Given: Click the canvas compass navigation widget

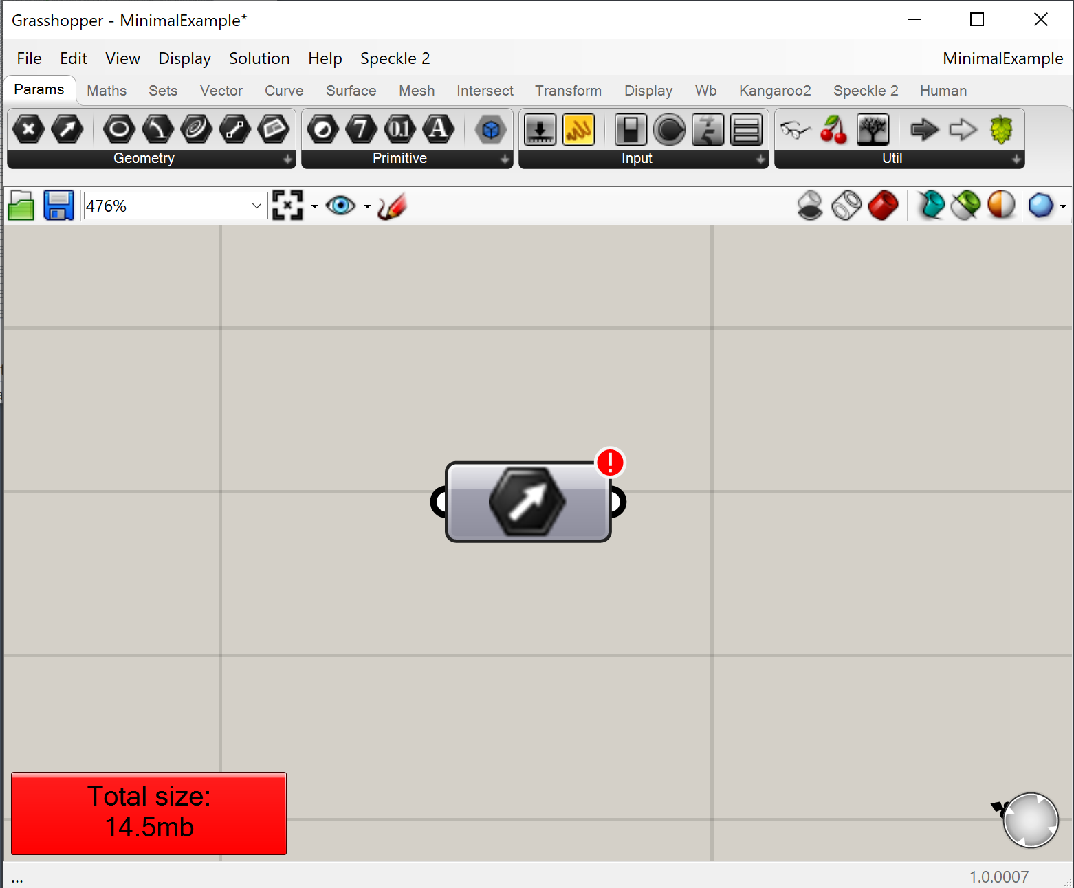Looking at the screenshot, I should (x=1030, y=819).
